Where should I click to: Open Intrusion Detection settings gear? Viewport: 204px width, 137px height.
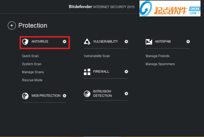click(x=126, y=93)
